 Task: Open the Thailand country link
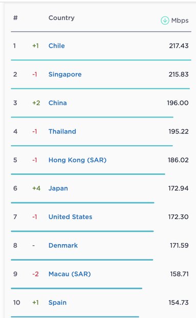62,131
